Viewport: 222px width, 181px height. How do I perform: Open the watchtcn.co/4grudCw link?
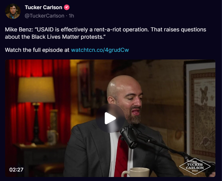100,50
